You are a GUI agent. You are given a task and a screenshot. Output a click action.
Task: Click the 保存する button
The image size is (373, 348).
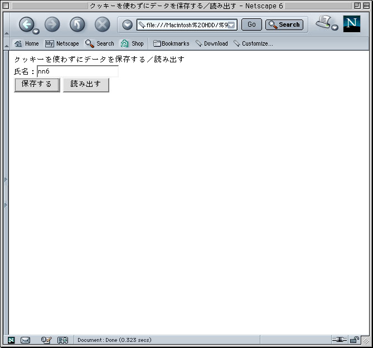[37, 85]
